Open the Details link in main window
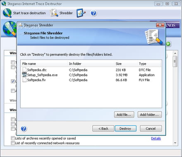Screen dimensions: 182x157 156,138
